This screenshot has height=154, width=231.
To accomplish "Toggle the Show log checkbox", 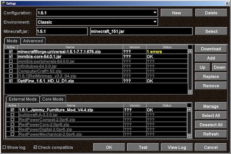I will 4,147.
